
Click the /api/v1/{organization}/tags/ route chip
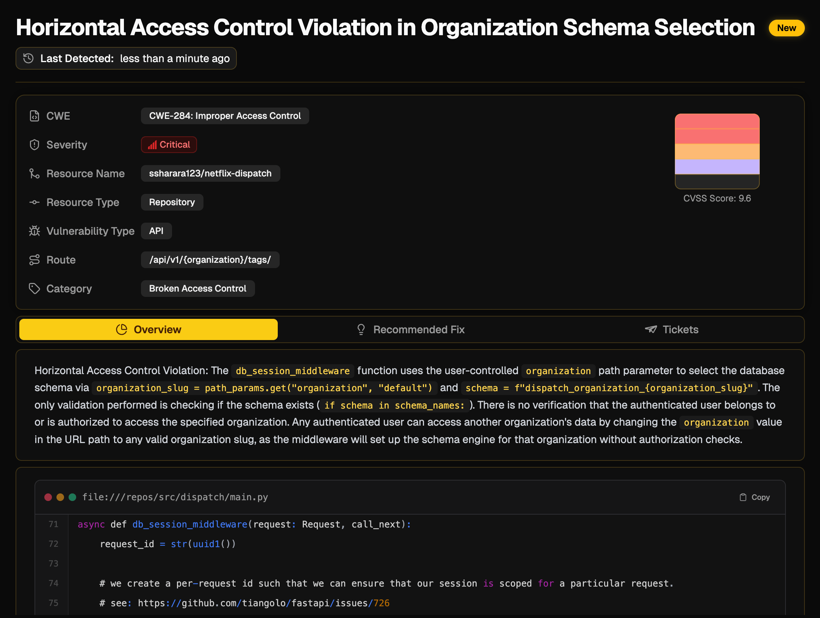pyautogui.click(x=210, y=260)
